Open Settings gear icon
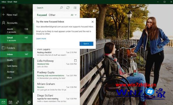 [x=29, y=102]
